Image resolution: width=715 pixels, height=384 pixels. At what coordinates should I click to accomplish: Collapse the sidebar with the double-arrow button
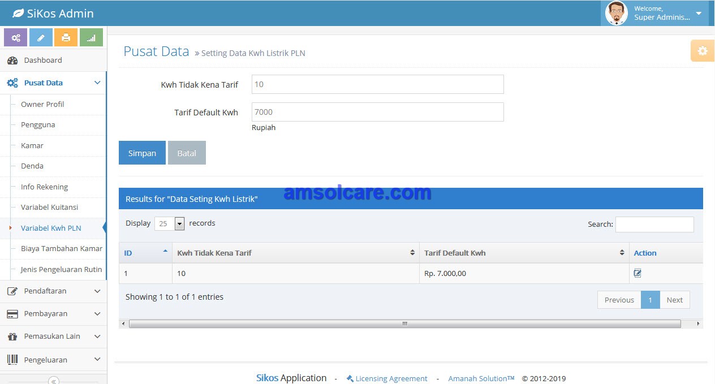(x=54, y=381)
